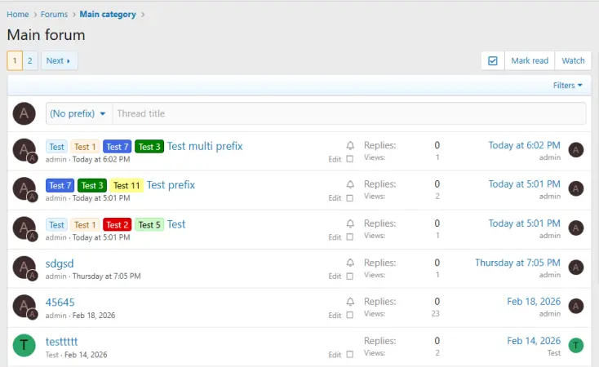Screen dimensions: 599x367
Task: Click the bell icon on Test prefix thread
Action: click(350, 185)
